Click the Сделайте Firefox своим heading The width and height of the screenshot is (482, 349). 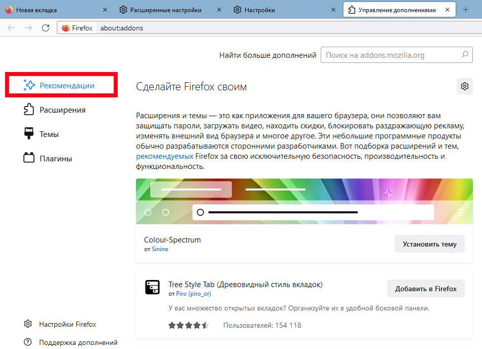point(191,87)
